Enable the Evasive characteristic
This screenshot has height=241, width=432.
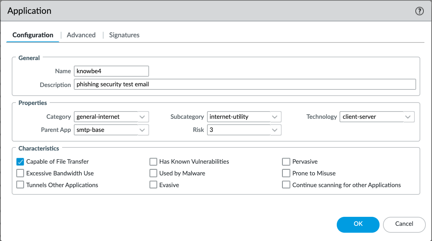point(153,185)
